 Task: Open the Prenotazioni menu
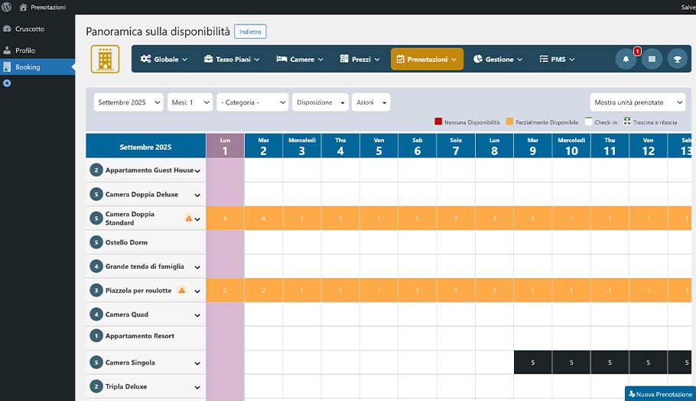tap(427, 59)
